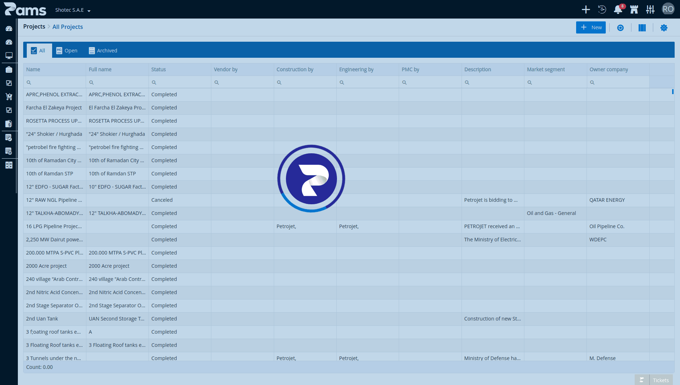This screenshot has height=385, width=680.
Task: Click the transfer icon just below the cart
Action: (x=9, y=110)
